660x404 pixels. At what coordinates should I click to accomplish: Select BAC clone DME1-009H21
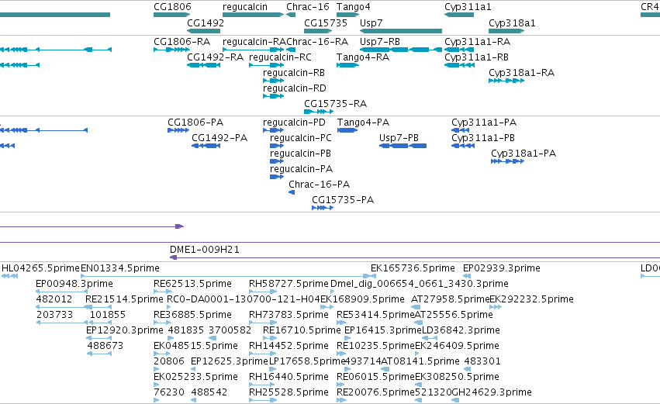pos(415,257)
